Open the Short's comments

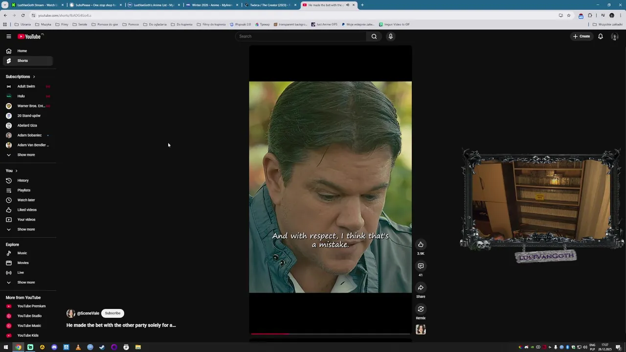pyautogui.click(x=421, y=266)
